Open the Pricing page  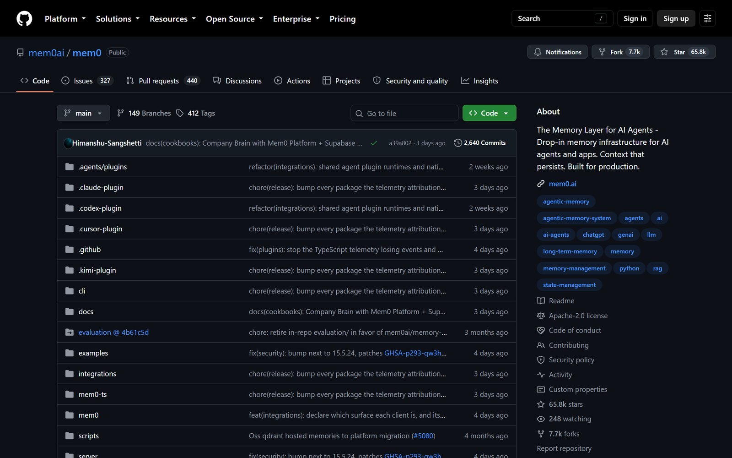[343, 19]
